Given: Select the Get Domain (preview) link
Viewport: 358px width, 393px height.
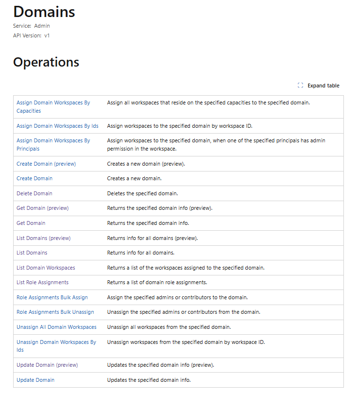Looking at the screenshot, I should pos(43,208).
